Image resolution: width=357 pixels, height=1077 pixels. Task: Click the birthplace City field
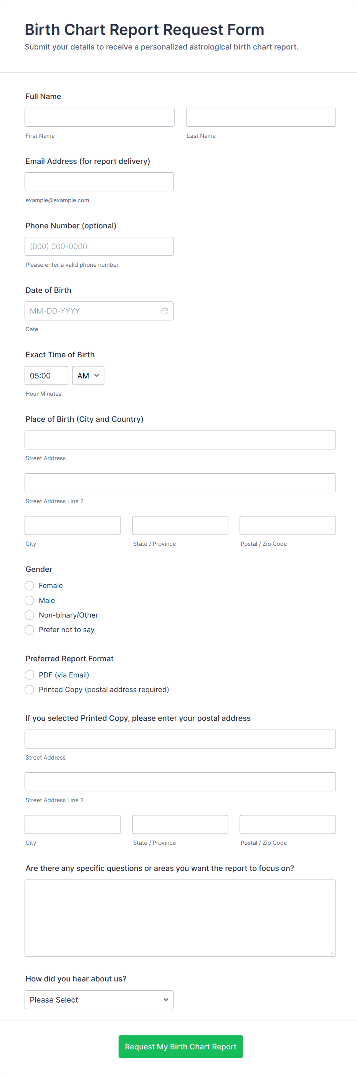[x=72, y=525]
